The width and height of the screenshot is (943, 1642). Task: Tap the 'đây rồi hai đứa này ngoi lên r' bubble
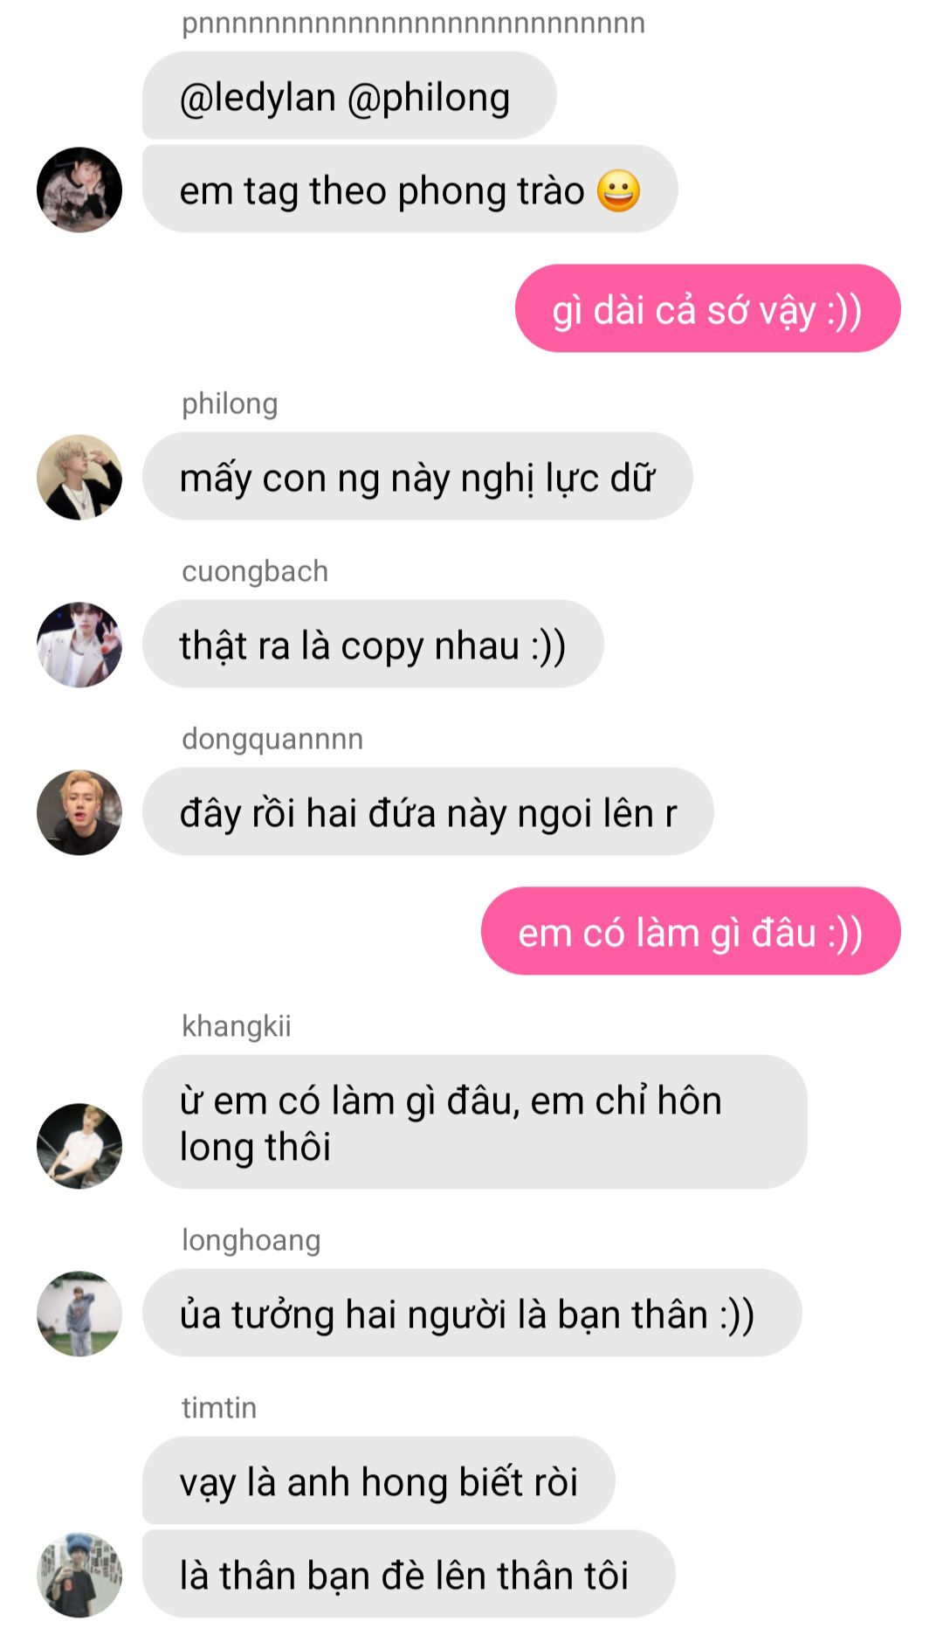coord(428,811)
